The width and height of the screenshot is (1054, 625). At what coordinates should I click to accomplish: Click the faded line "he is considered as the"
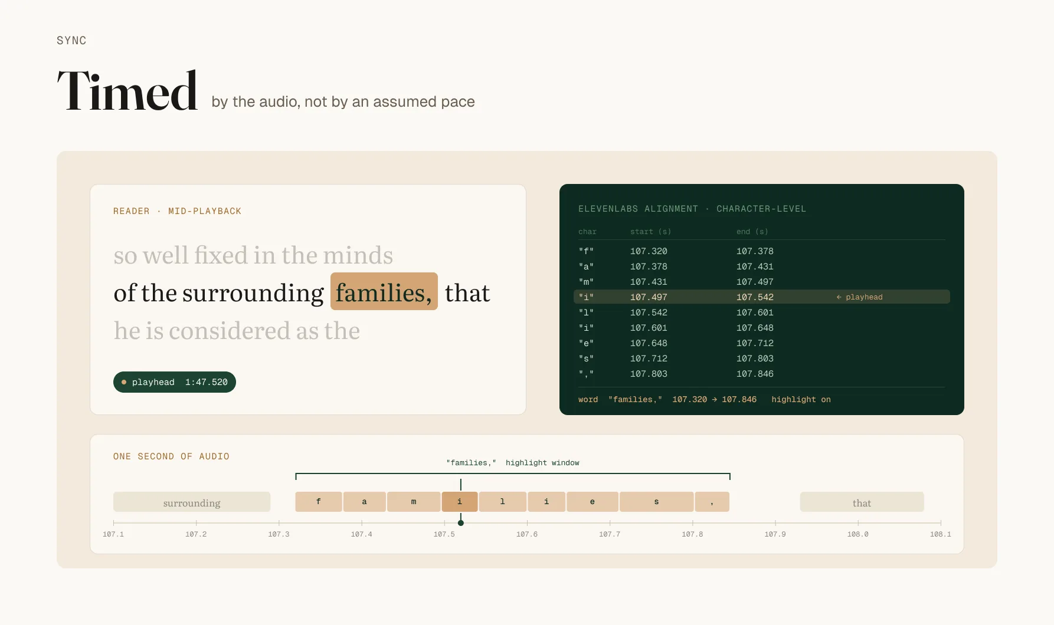click(237, 331)
